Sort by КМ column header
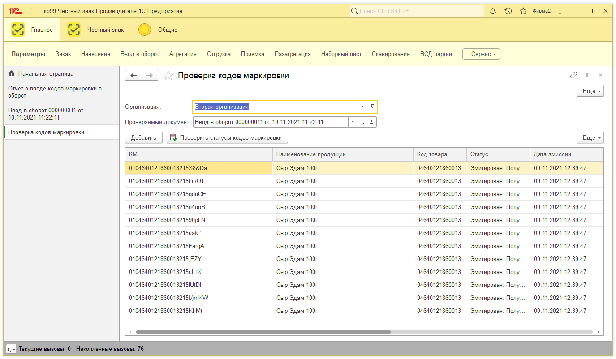 point(199,154)
